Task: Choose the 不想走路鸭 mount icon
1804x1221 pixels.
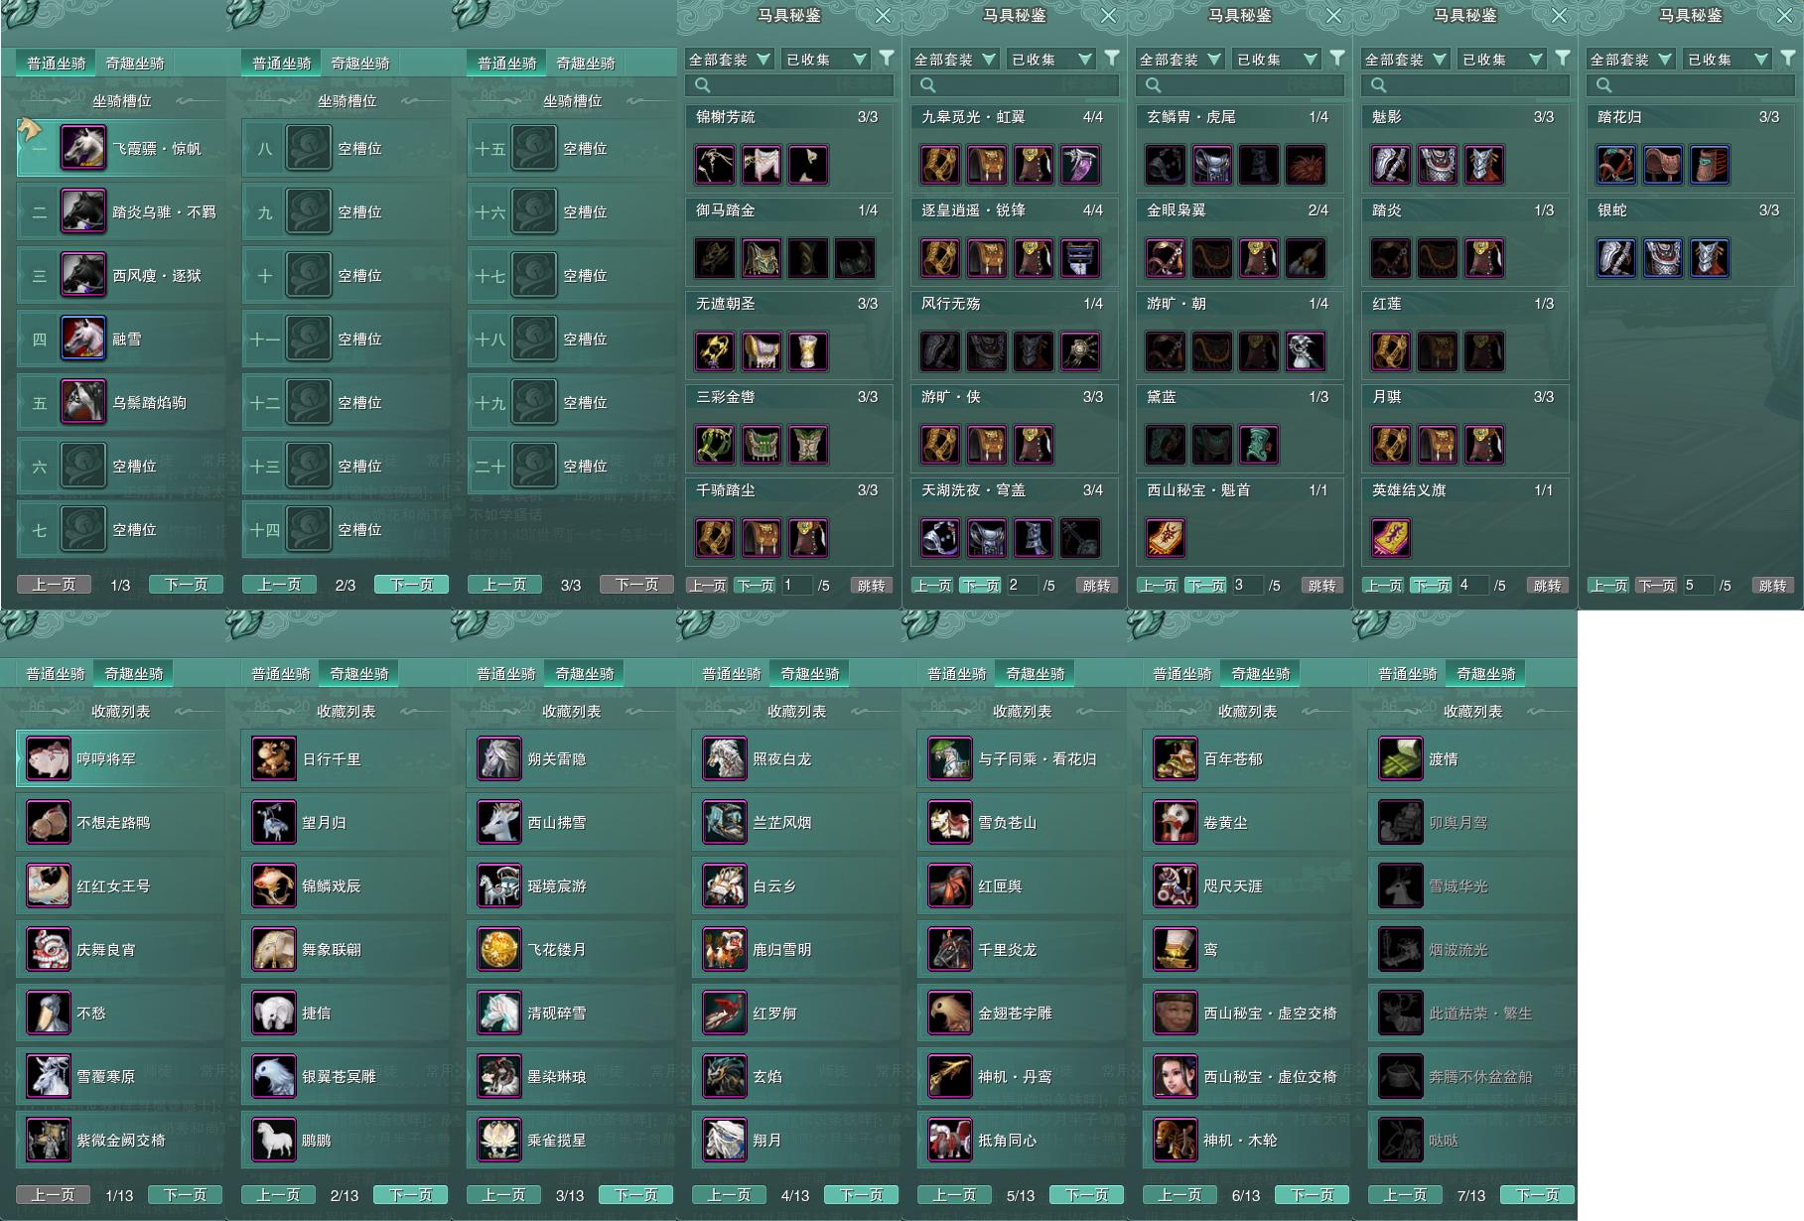Action: tap(49, 822)
